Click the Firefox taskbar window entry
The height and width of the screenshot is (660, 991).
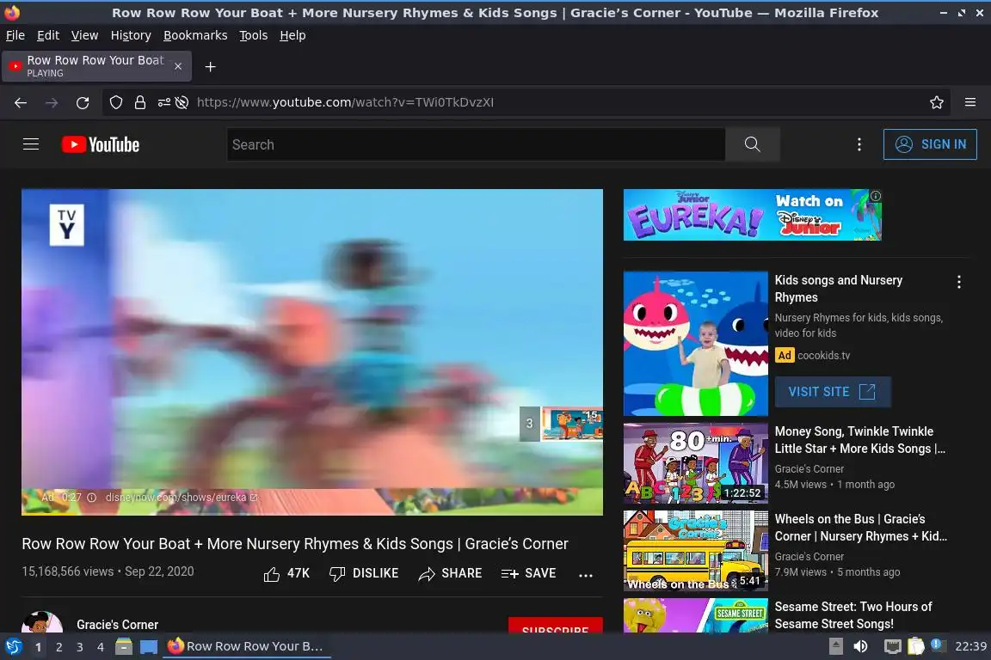247,646
